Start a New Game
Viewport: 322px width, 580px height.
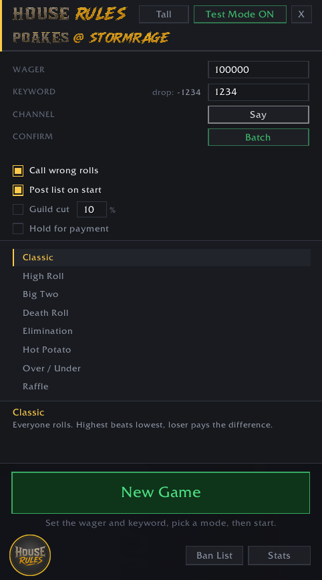coord(160,493)
